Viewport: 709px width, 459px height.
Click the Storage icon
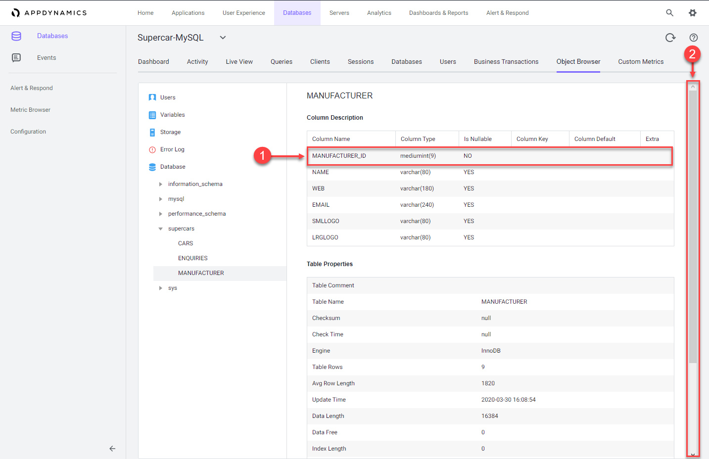pos(152,132)
